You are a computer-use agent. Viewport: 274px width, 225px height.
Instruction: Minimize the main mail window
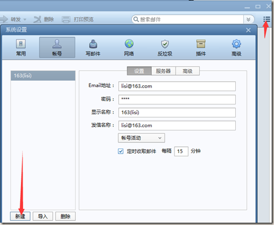pos(247,8)
